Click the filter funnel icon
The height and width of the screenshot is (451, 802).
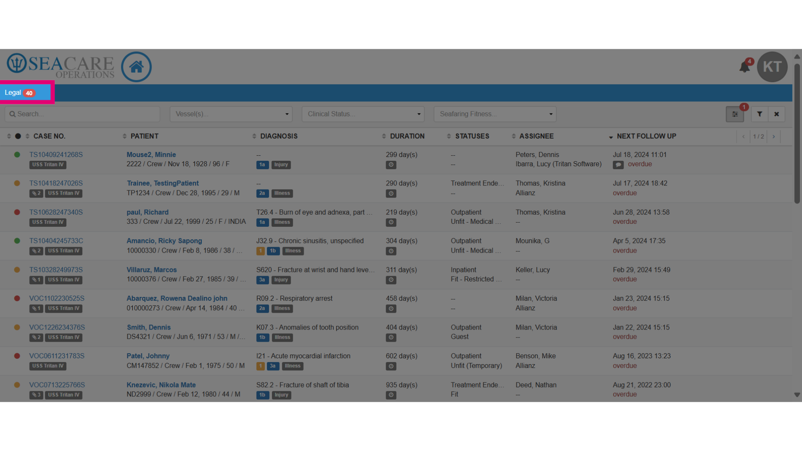pos(760,114)
